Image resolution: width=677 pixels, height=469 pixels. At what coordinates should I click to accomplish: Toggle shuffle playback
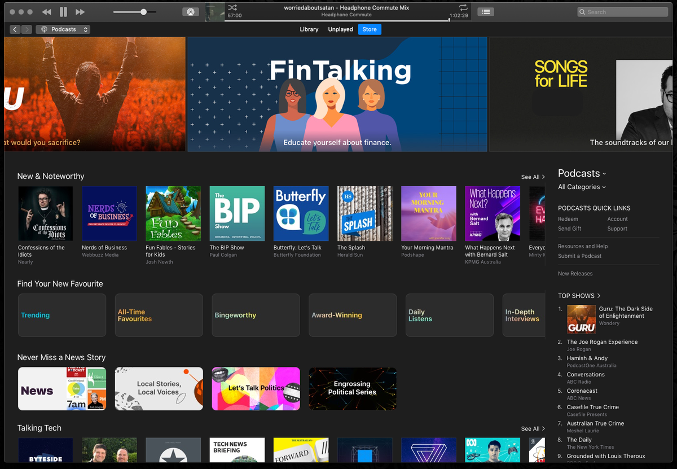tap(232, 7)
